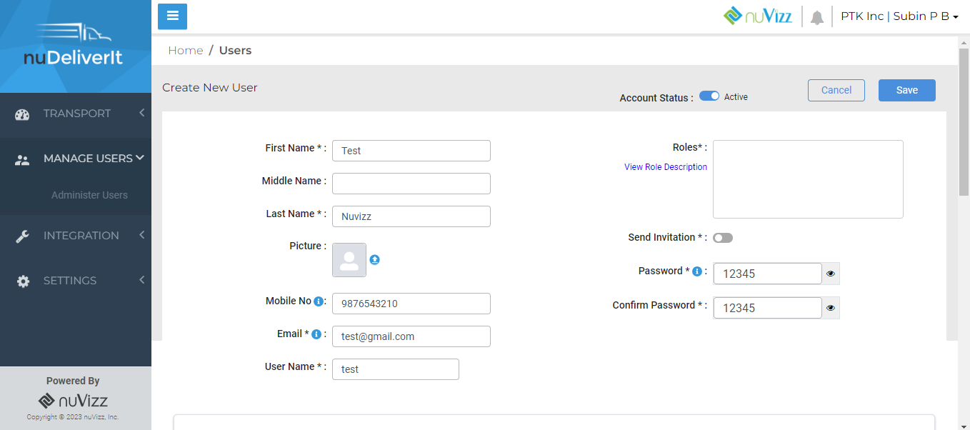Click the hamburger menu button
970x430 pixels.
[x=172, y=16]
